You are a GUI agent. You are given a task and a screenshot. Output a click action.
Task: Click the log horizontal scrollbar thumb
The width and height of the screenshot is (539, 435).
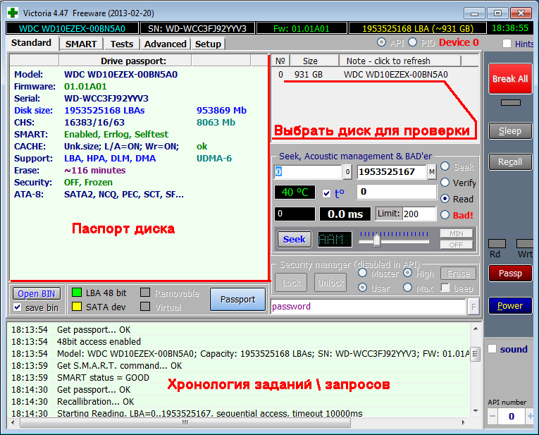185,422
